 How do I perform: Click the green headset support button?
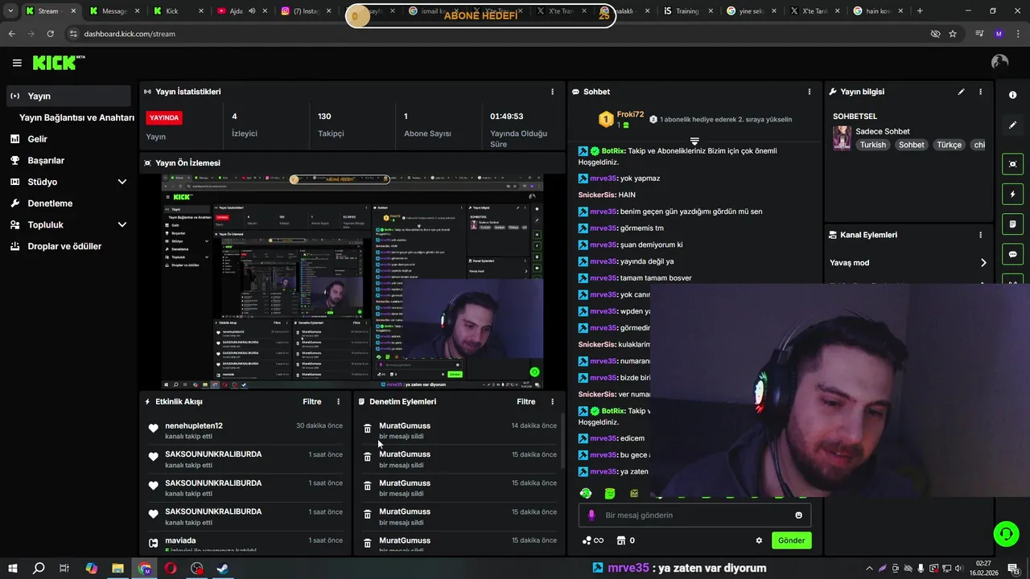[x=1004, y=533]
